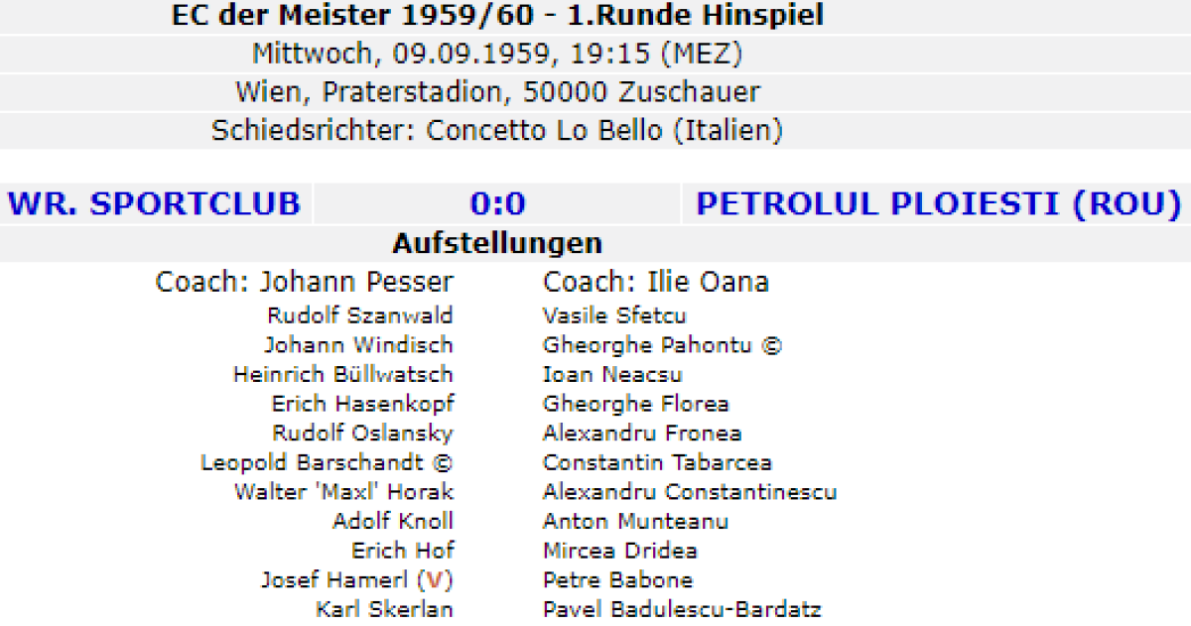Click on Mircea Dridea

(x=620, y=551)
